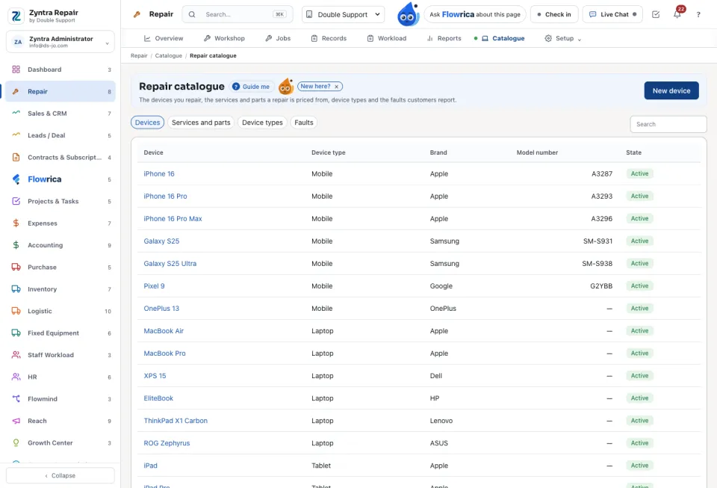The height and width of the screenshot is (488, 717).
Task: Select the Services and parts pill
Action: [x=201, y=123]
